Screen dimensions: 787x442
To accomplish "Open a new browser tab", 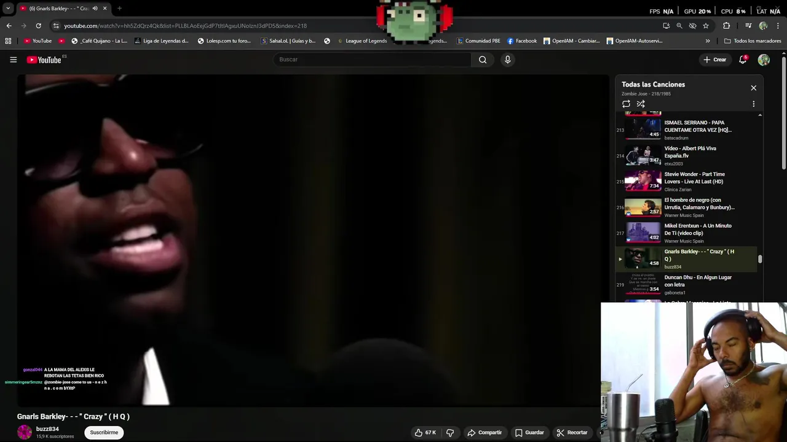I will coord(119,9).
